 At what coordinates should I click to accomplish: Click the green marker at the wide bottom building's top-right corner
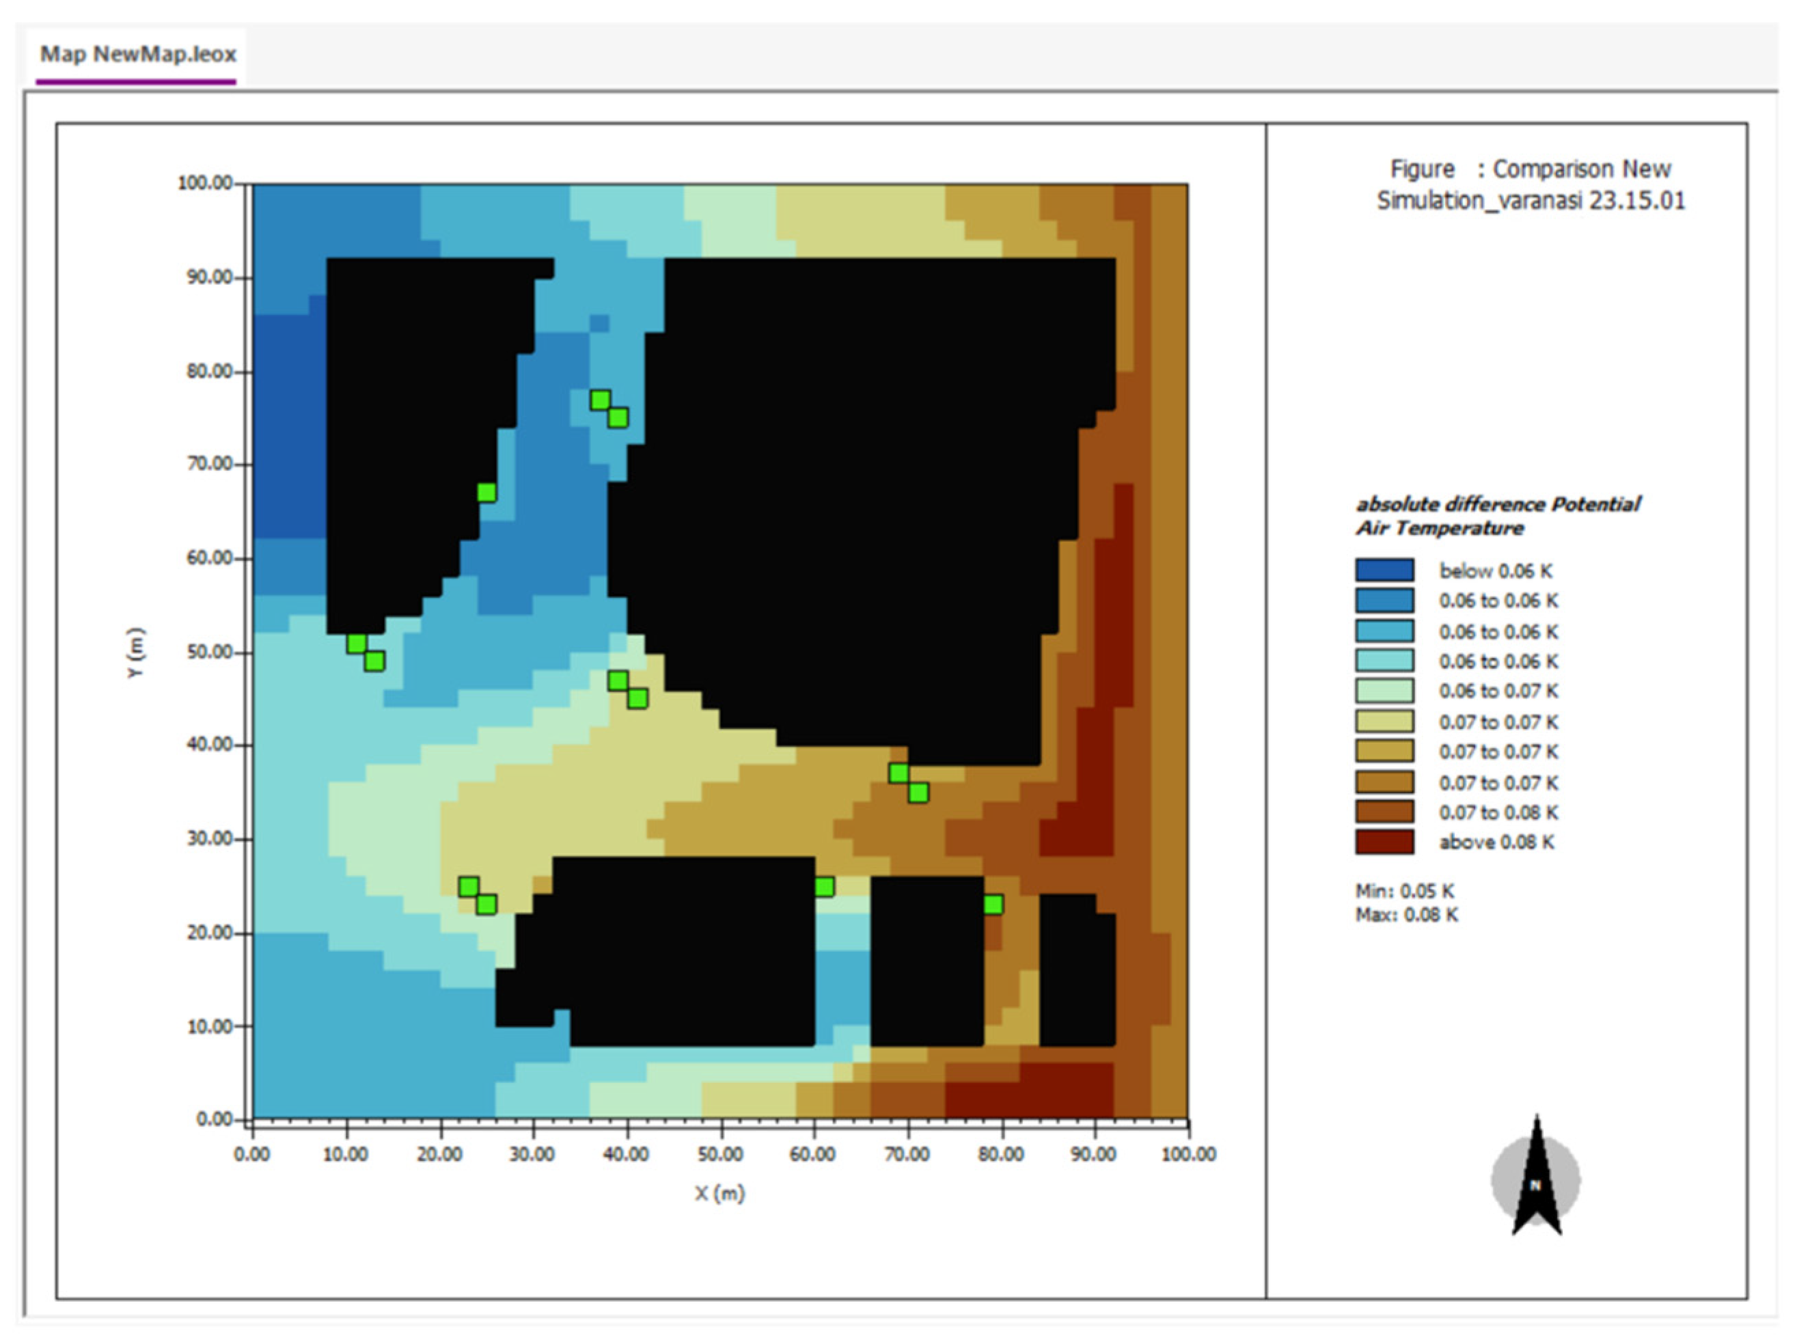824,886
